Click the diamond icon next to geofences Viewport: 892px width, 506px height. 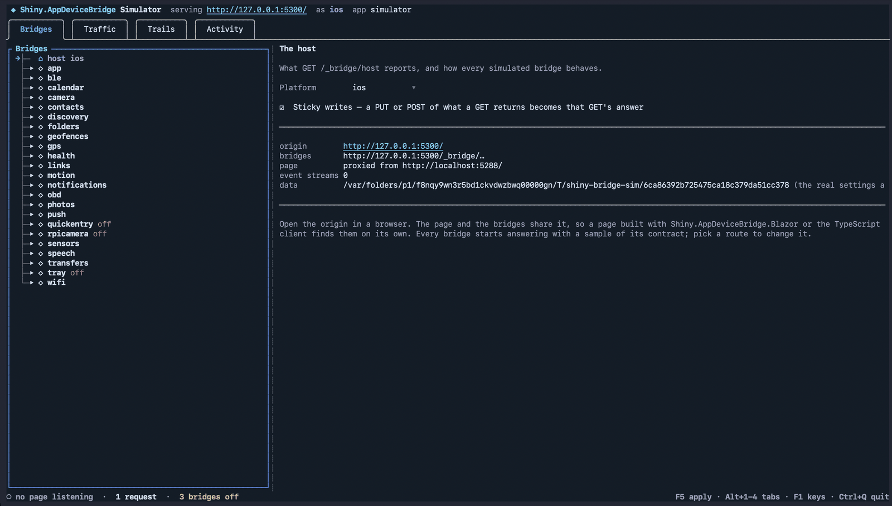(41, 137)
